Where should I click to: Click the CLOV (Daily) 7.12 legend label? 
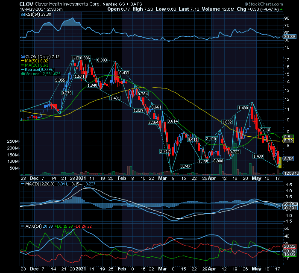click(40, 57)
